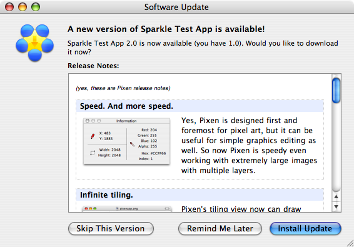Click 'Sparkle Test App 2.0 is now available' text
The height and width of the screenshot is (247, 354).
(x=203, y=48)
